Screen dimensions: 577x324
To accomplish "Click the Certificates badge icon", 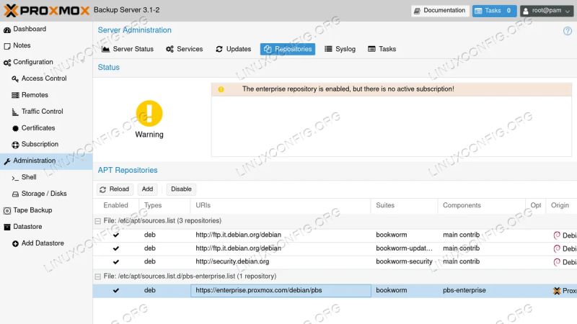I will coord(15,128).
